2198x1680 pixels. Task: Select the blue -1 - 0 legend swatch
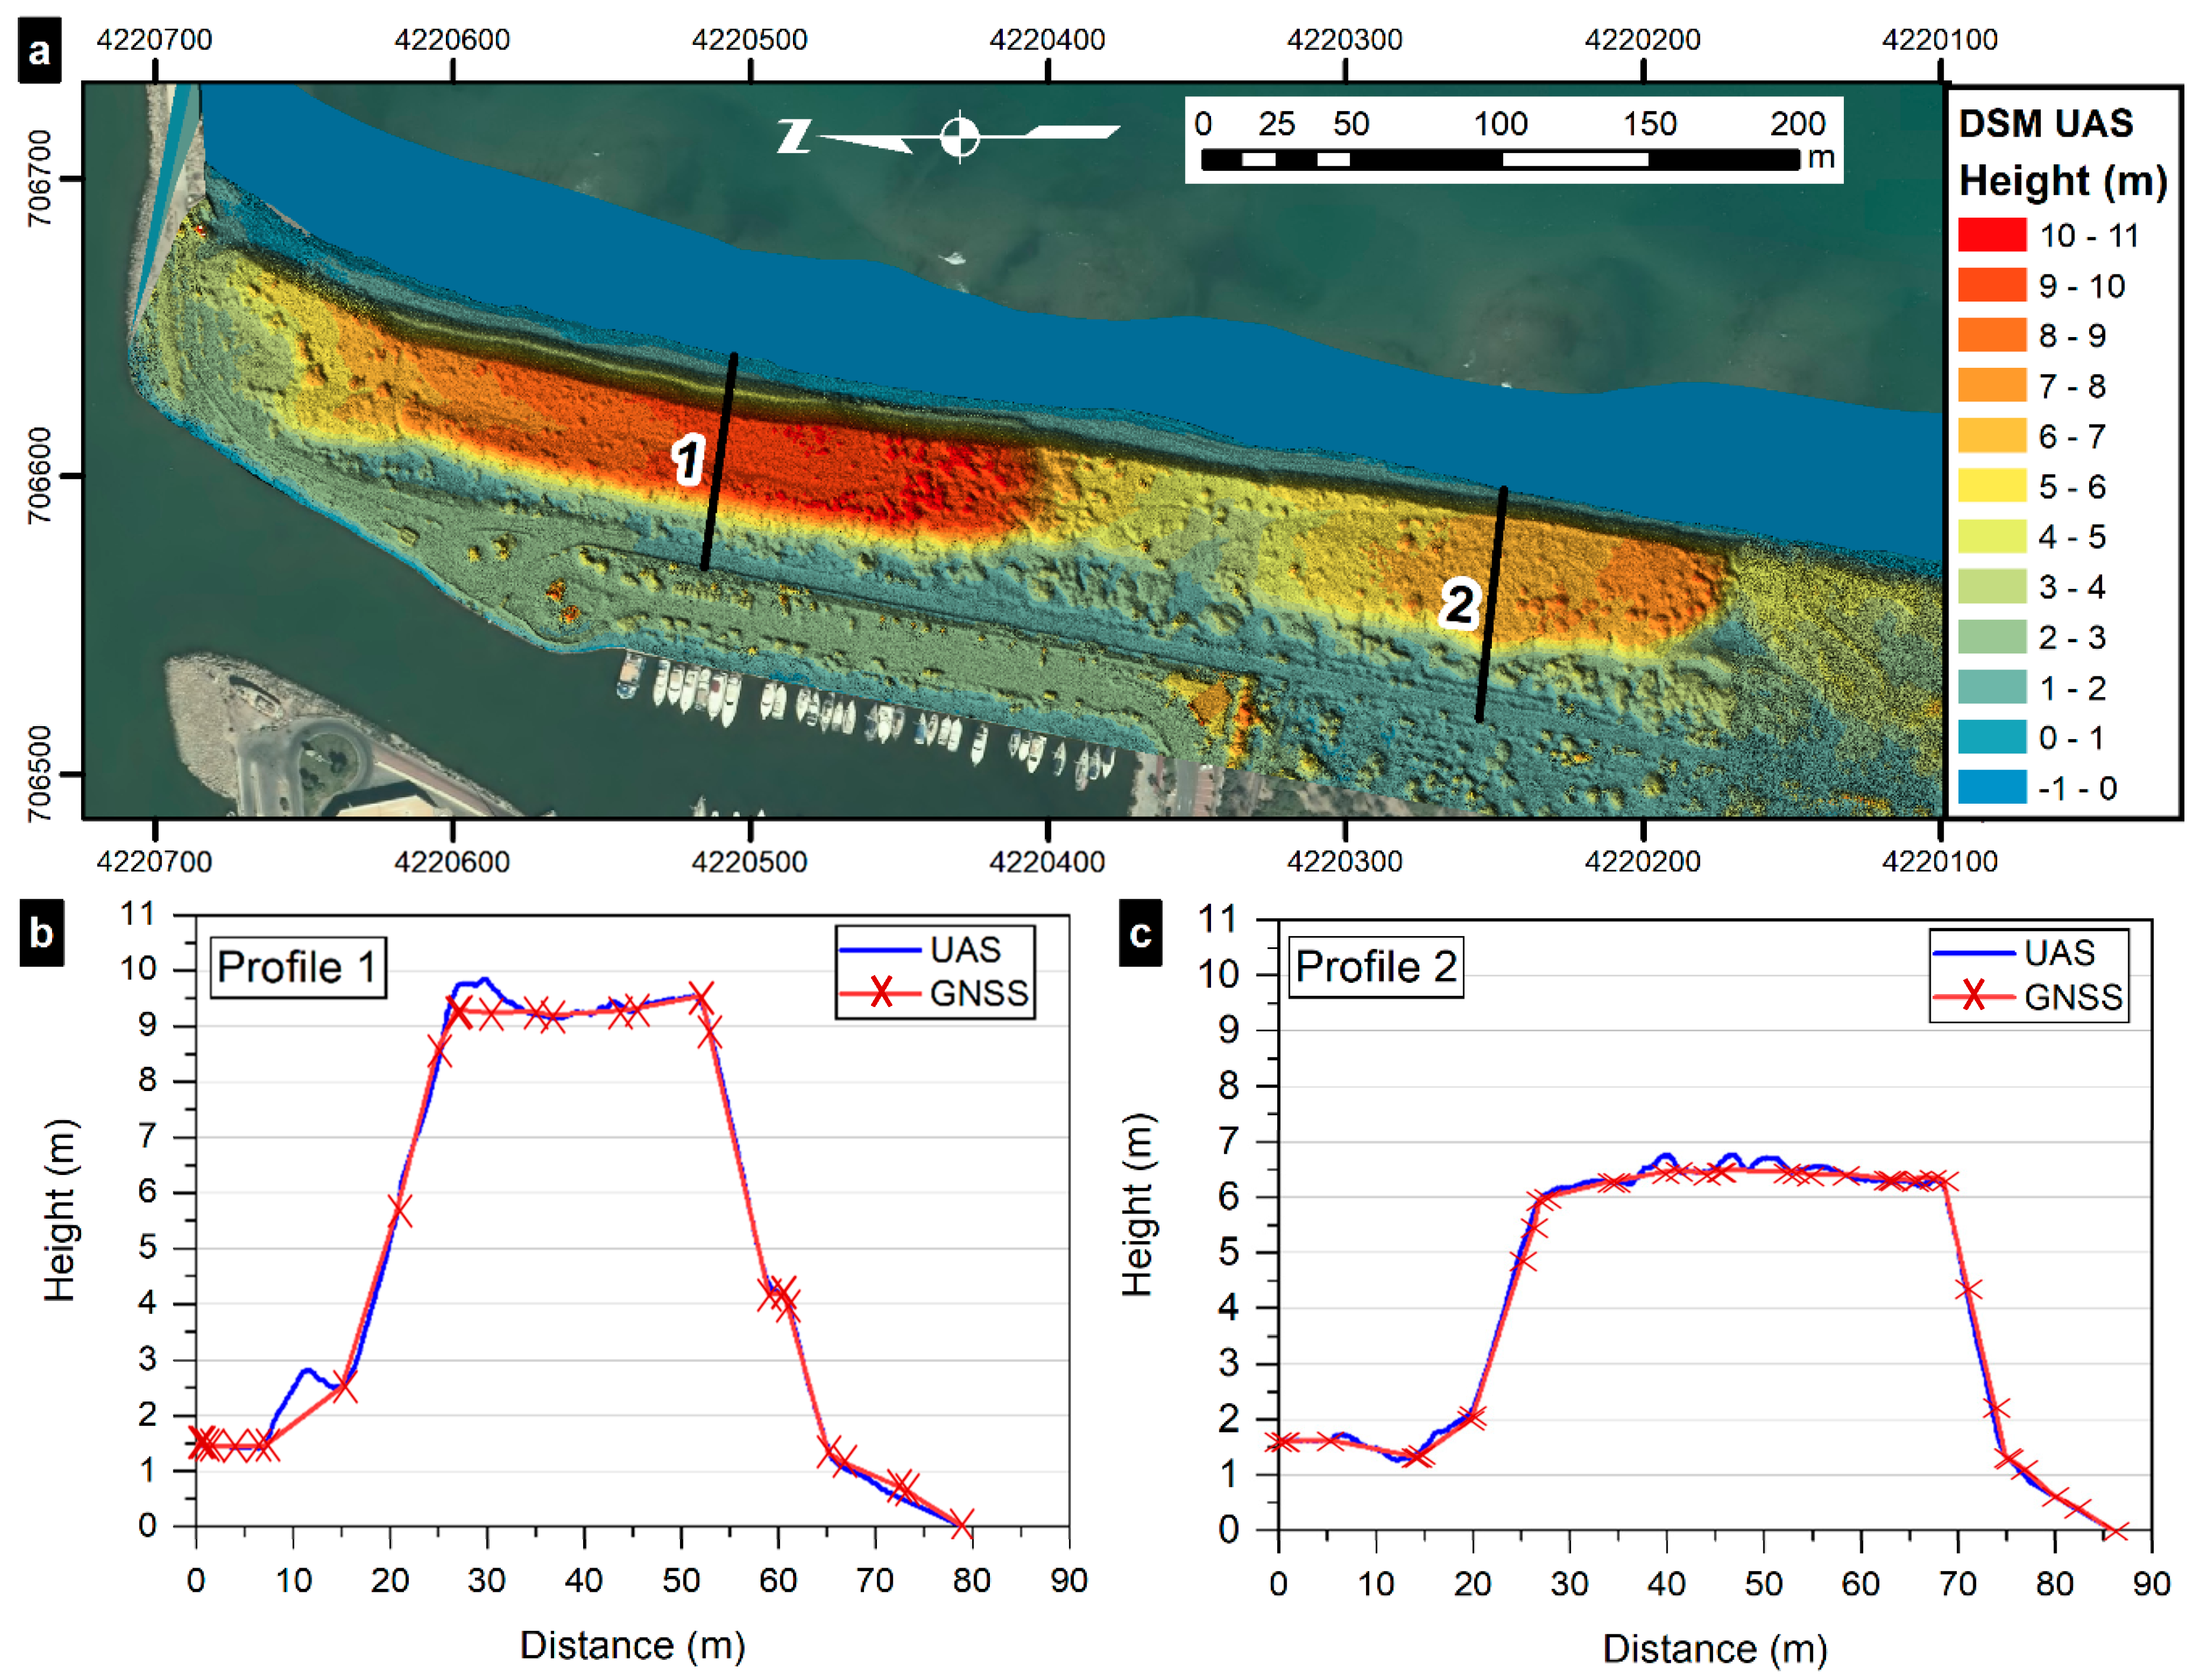[1992, 787]
